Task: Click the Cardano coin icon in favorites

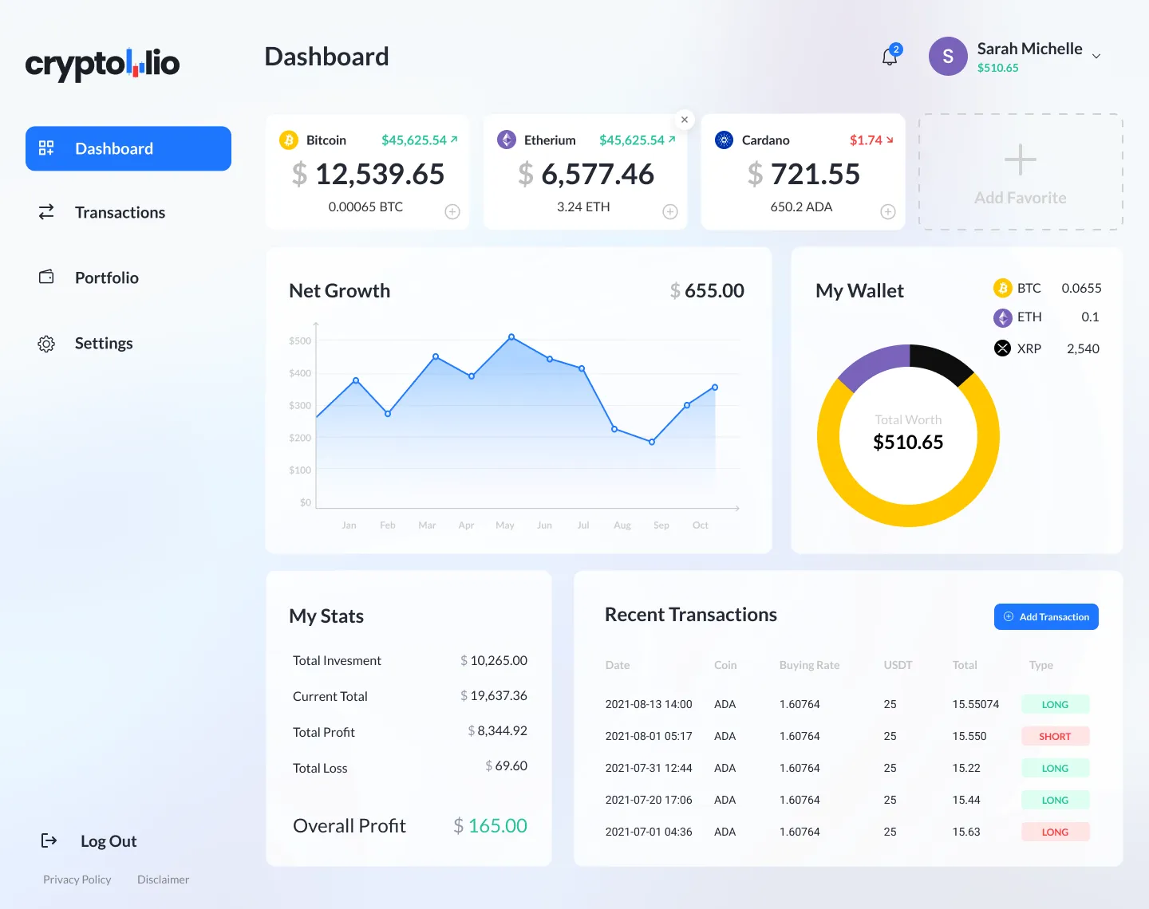Action: (724, 140)
